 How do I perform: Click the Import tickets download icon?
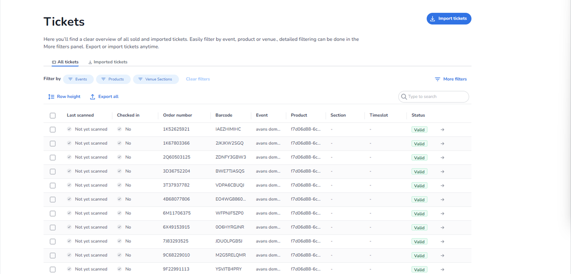pos(432,19)
